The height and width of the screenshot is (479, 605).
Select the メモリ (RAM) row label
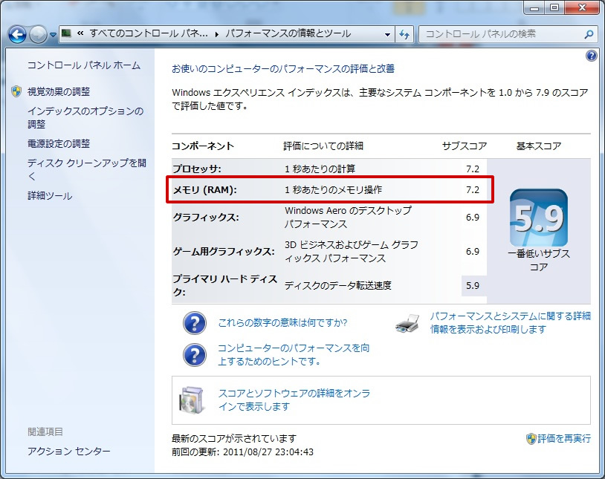pos(204,190)
